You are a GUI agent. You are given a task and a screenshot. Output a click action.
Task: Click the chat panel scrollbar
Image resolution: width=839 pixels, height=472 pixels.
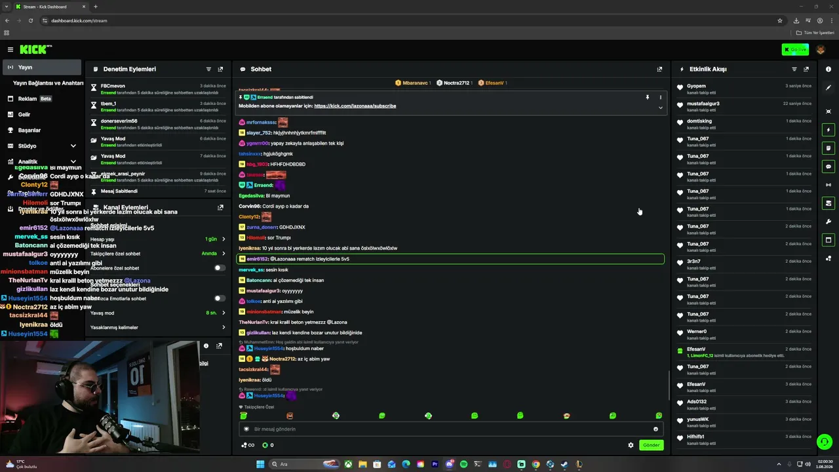tap(669, 385)
